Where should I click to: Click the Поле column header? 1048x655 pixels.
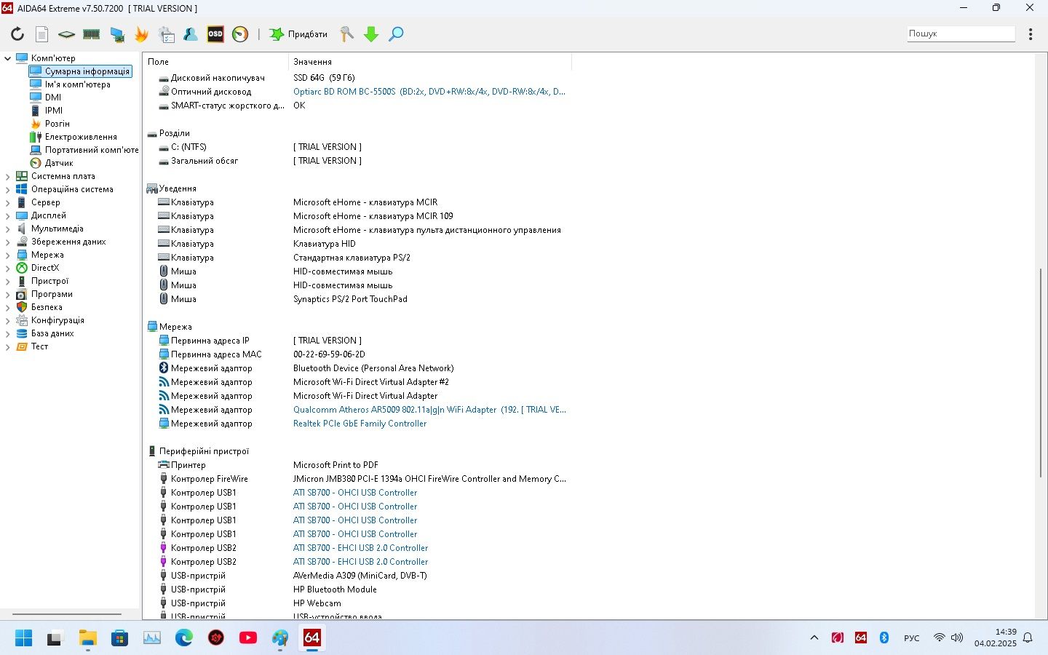pyautogui.click(x=216, y=62)
